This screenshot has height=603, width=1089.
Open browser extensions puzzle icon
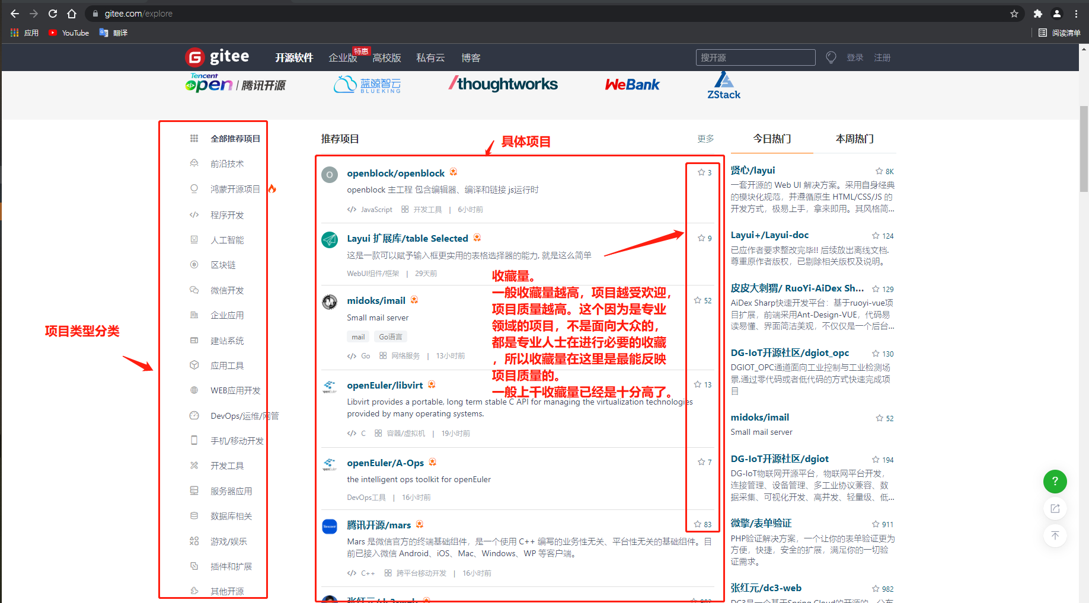coord(1037,14)
